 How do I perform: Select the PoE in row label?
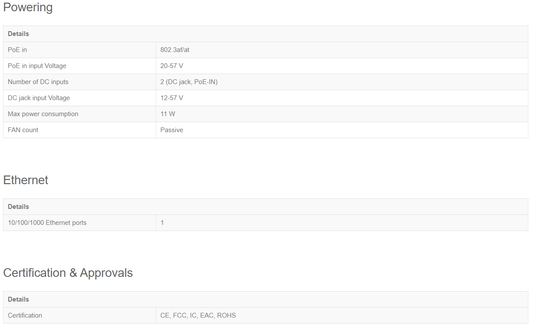coord(17,50)
